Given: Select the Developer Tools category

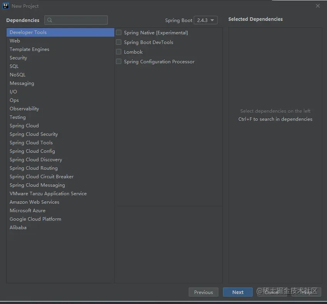Looking at the screenshot, I should (x=60, y=32).
